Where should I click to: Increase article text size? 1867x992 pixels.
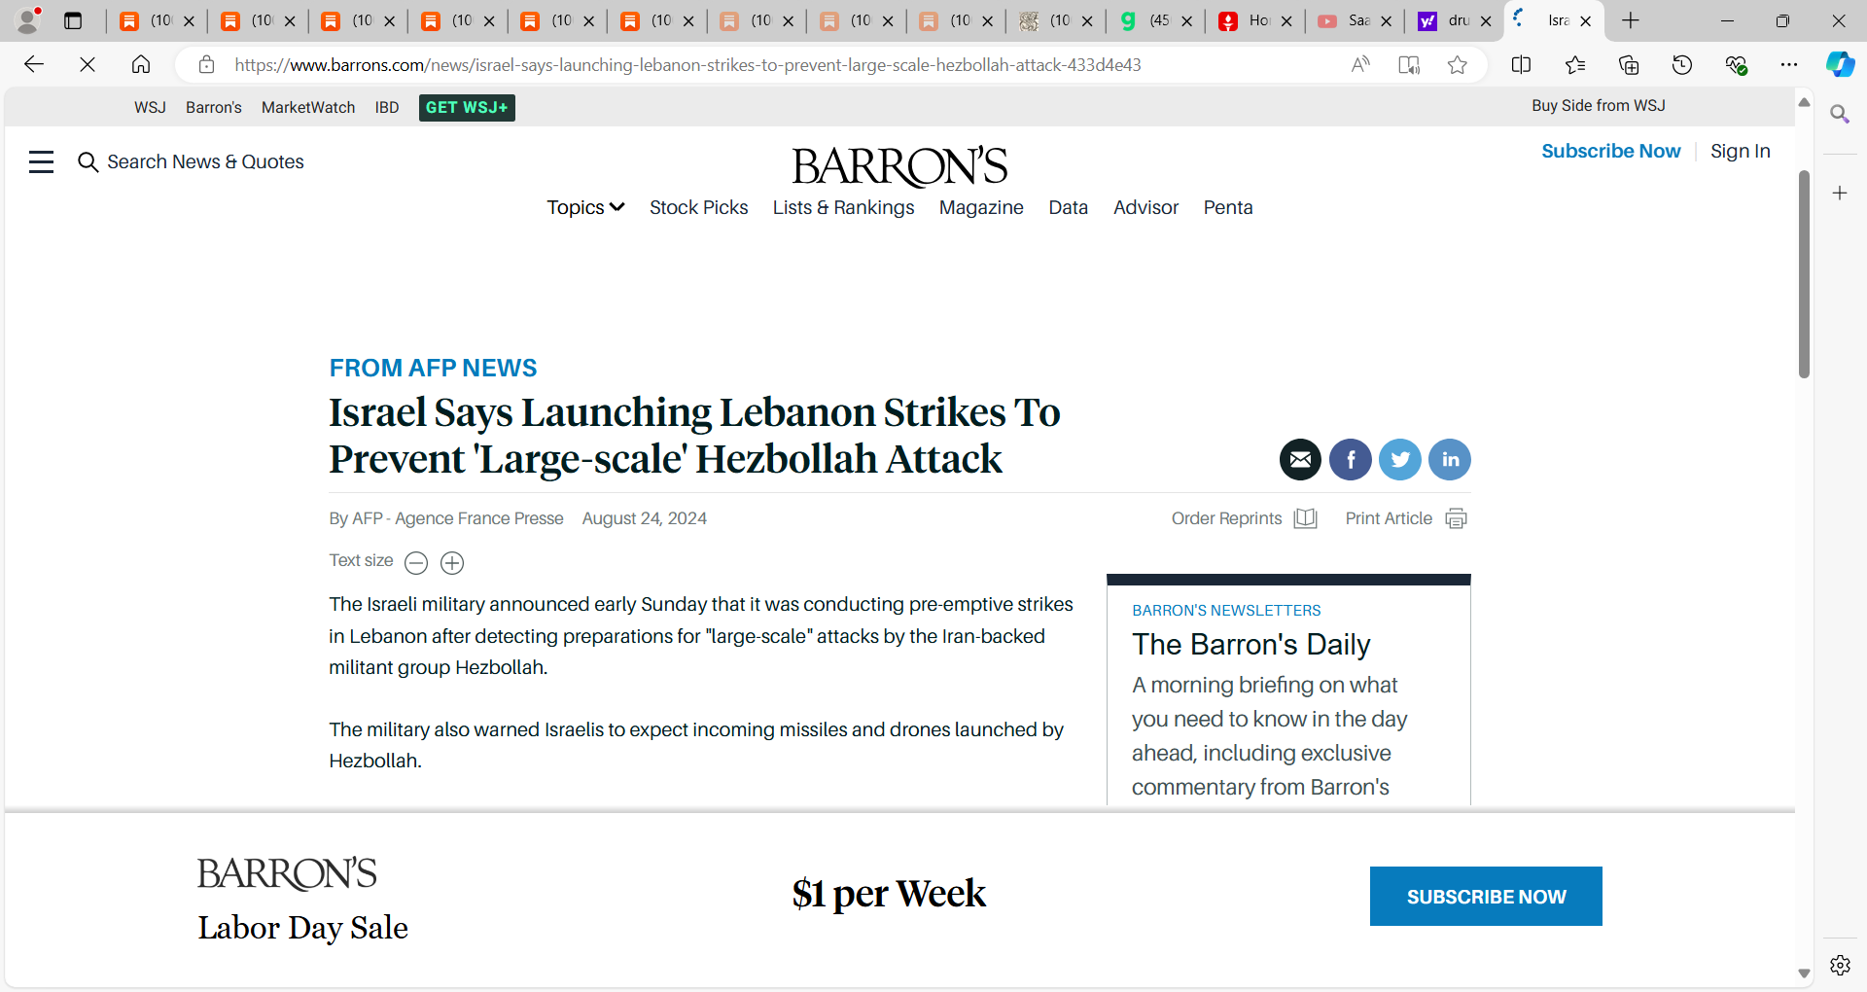(x=452, y=563)
